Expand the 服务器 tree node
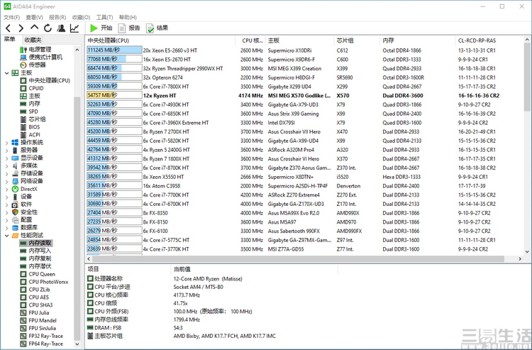Image resolution: width=532 pixels, height=350 pixels. tap(7, 151)
